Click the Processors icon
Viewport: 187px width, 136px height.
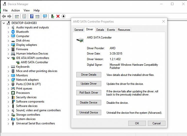tap(13, 93)
